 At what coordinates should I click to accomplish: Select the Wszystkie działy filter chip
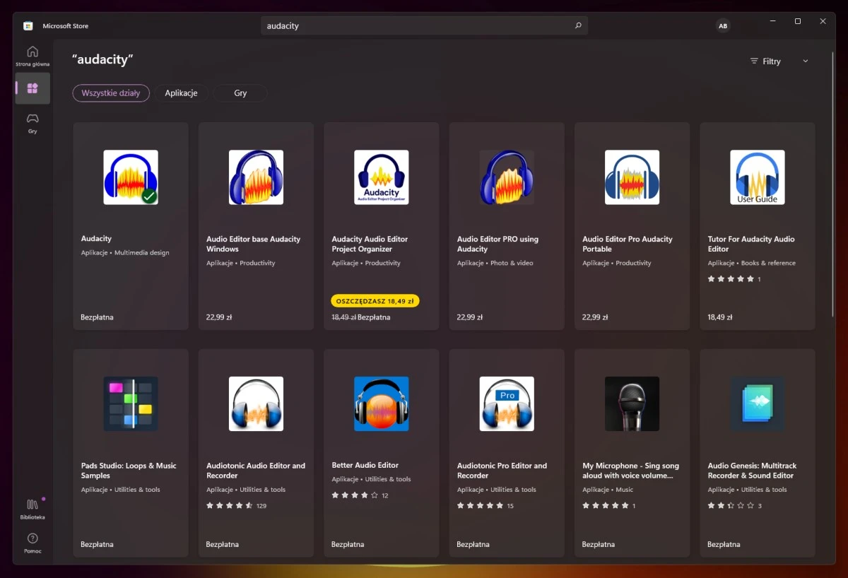(x=111, y=93)
